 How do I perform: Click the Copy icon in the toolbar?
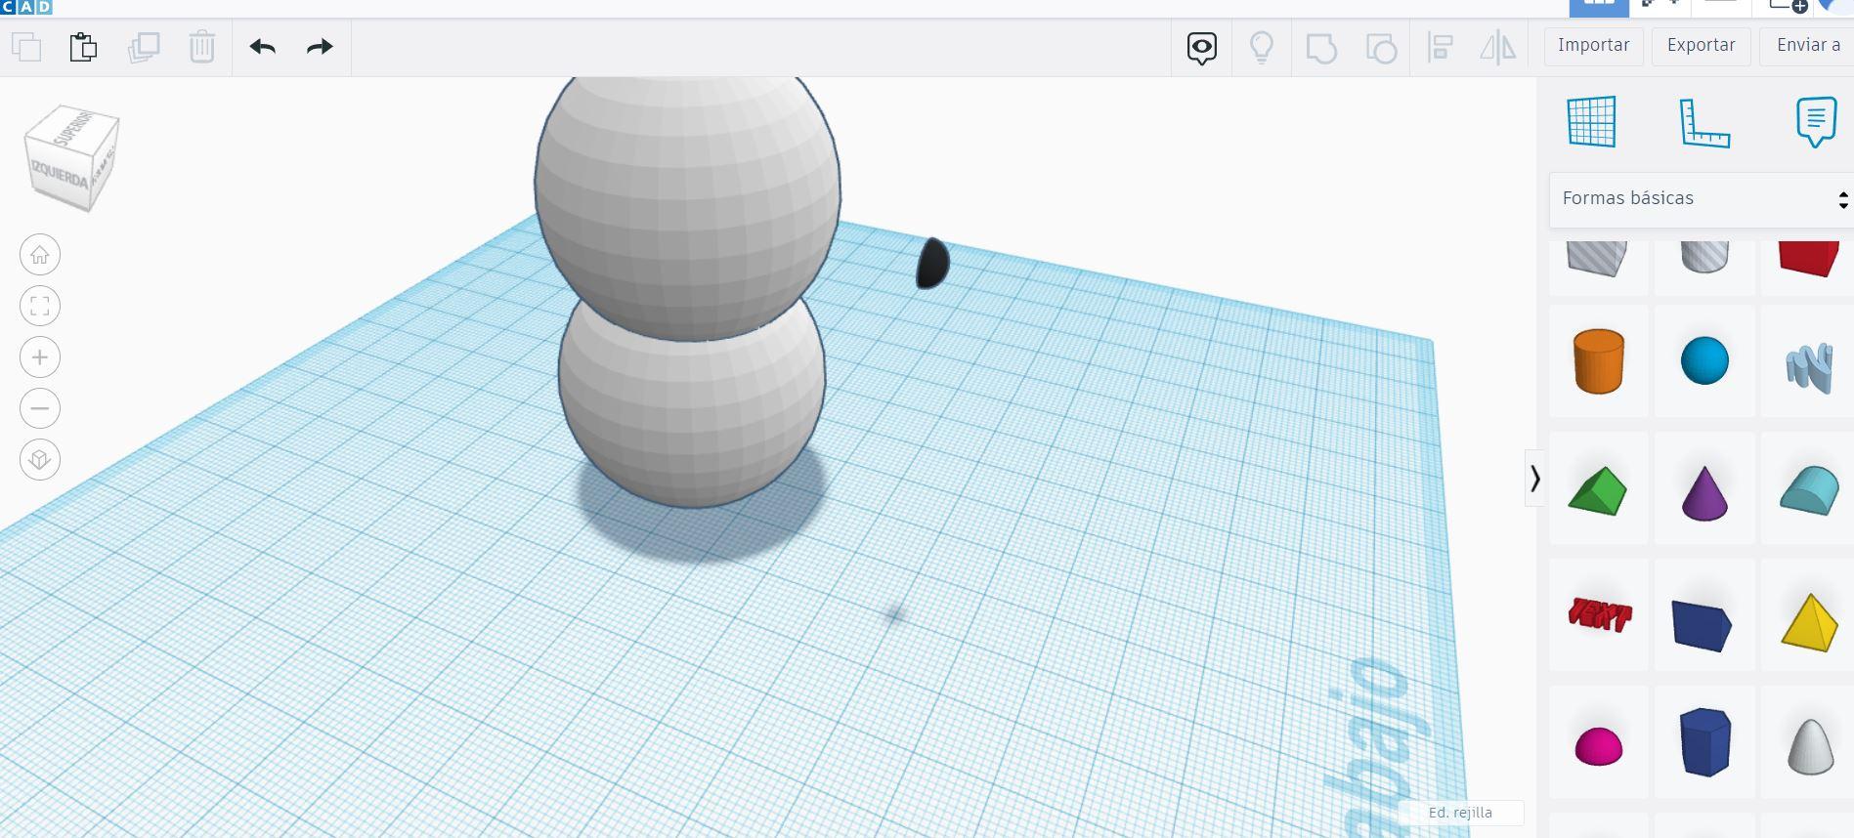click(26, 47)
